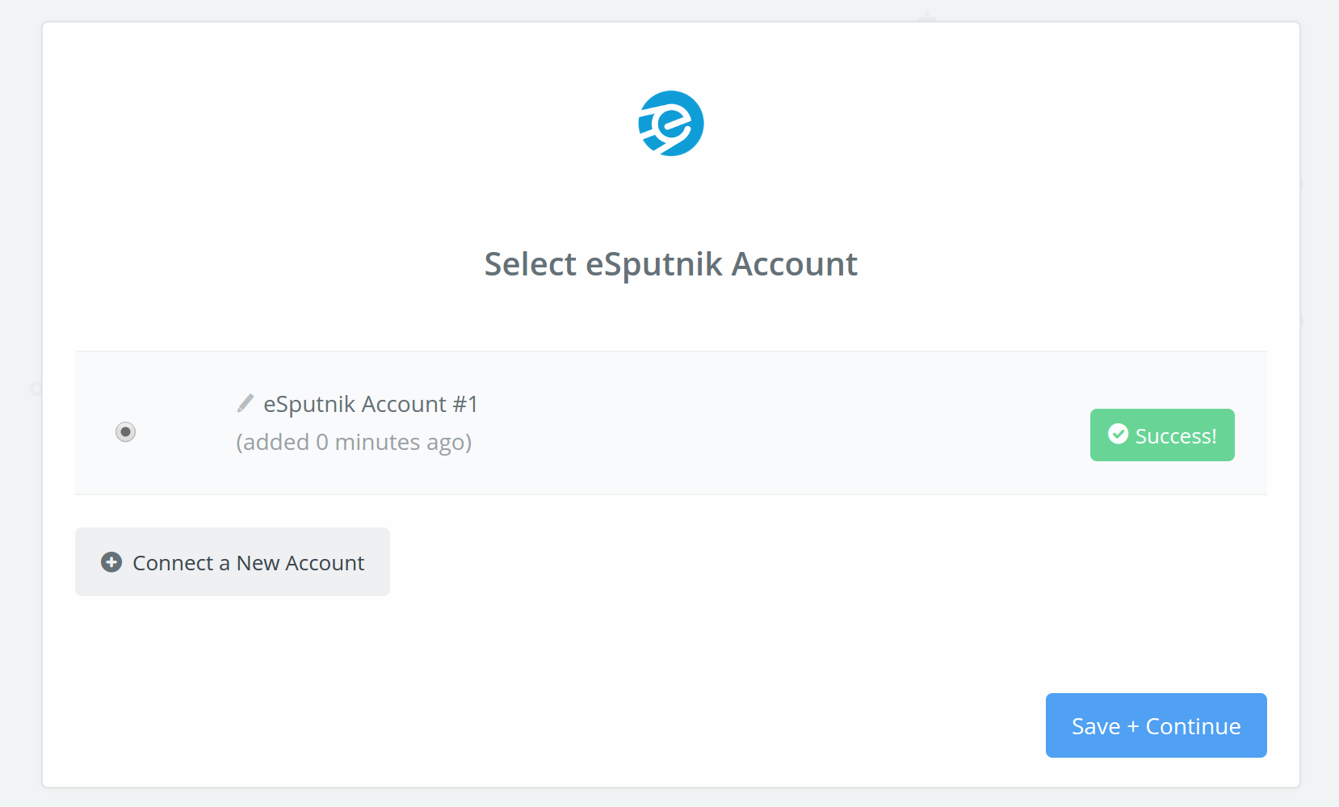Click the word 'Success!' in green badge
The height and width of the screenshot is (807, 1339).
tap(1176, 436)
